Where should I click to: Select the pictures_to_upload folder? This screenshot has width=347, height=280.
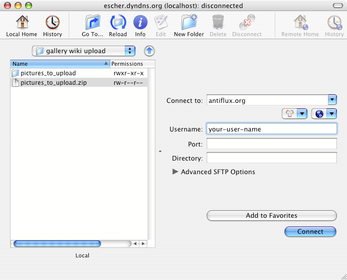(48, 73)
